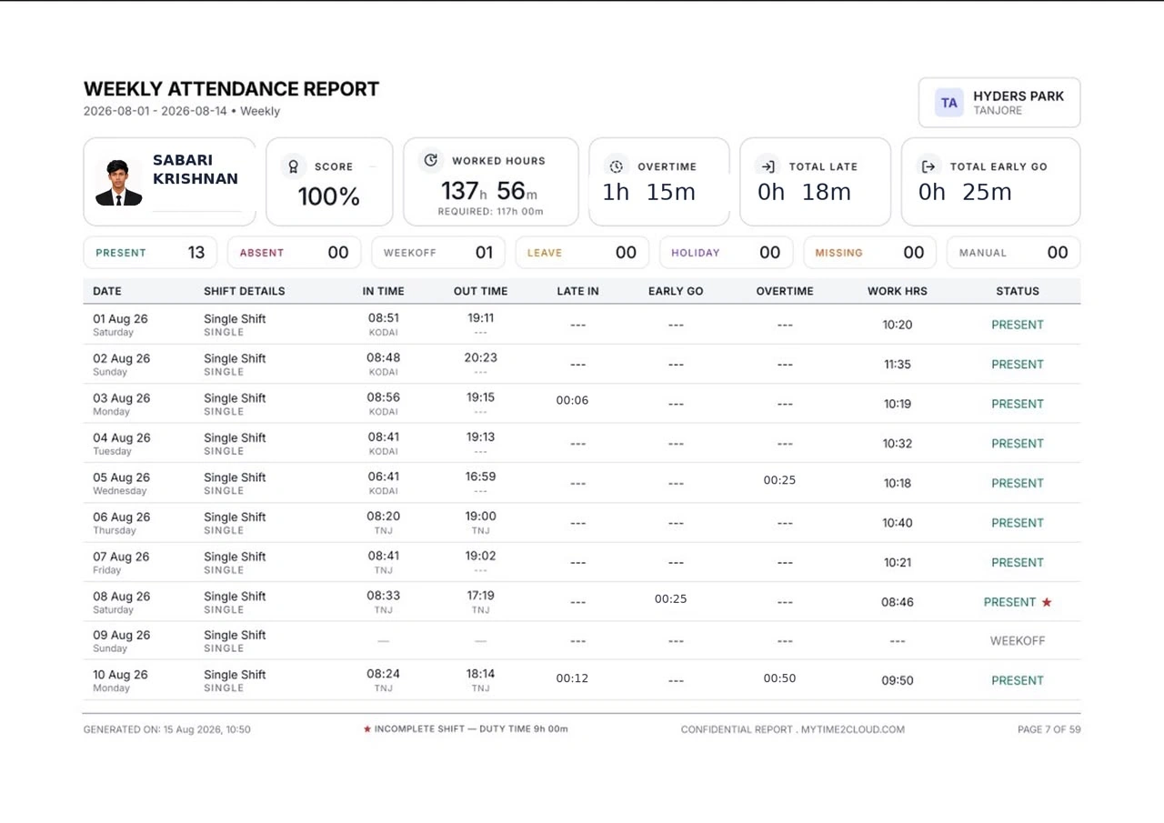Click the 137h 56m worked hours value
The width and height of the screenshot is (1164, 823).
tap(489, 191)
